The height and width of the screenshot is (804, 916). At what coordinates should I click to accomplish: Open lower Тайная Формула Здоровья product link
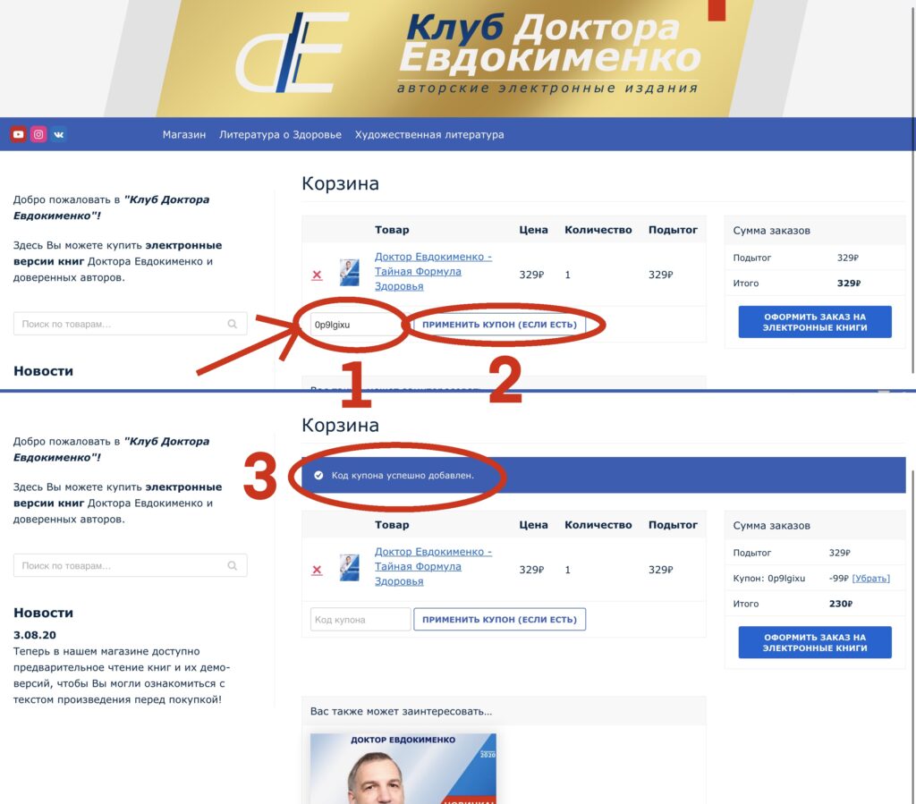(x=433, y=566)
